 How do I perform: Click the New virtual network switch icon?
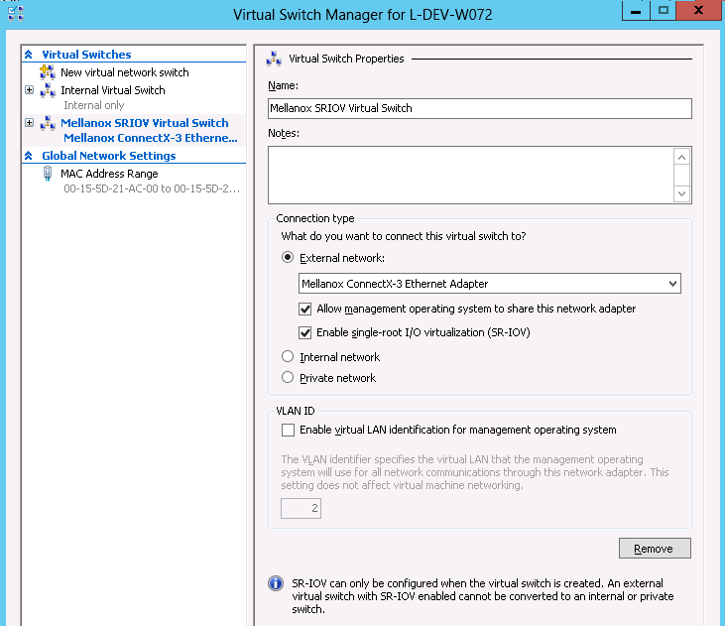click(47, 72)
